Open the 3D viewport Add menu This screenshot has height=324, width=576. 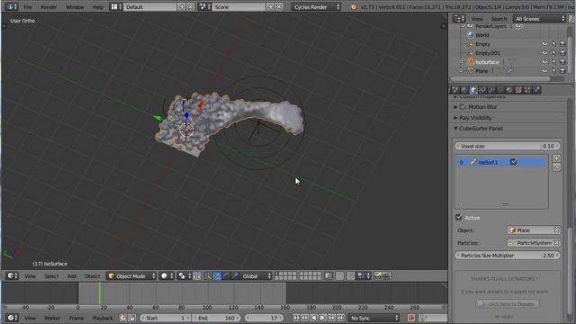click(x=72, y=276)
